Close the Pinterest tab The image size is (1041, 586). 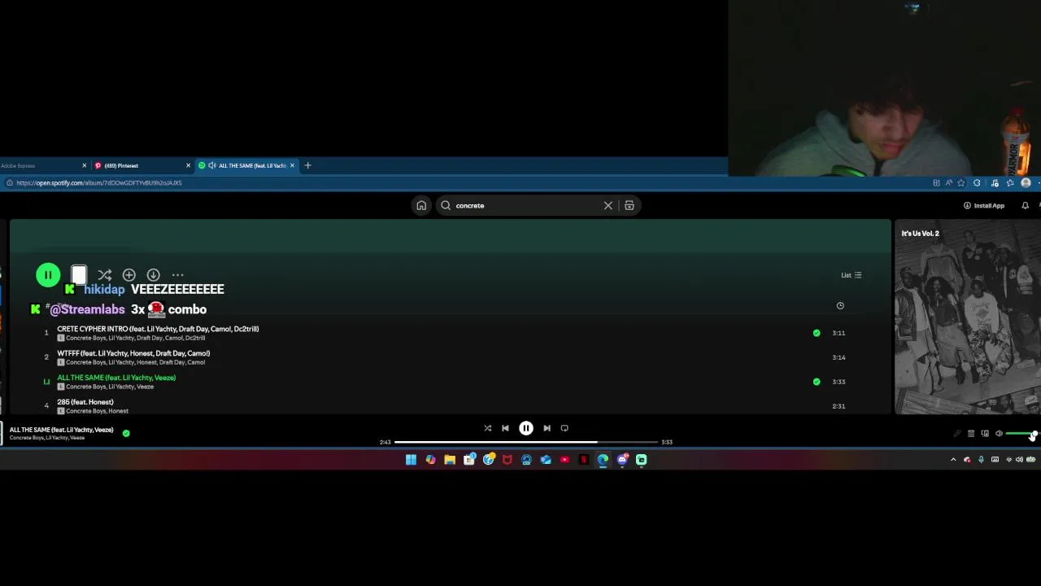(188, 165)
